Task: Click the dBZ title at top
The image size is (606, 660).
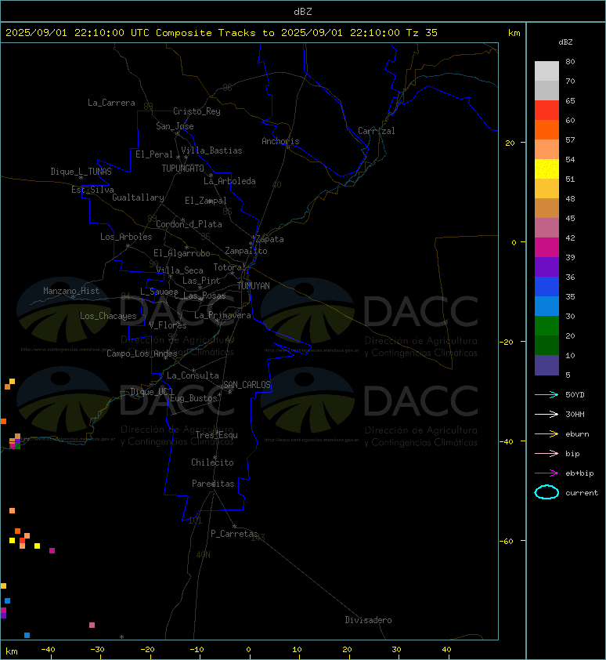Action: click(x=303, y=12)
